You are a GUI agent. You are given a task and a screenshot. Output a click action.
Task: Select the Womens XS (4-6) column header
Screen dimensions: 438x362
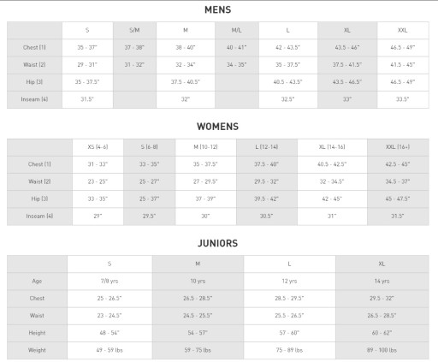click(98, 147)
